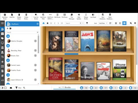Go to the Home bookshelf view
The width and height of the screenshot is (138, 103).
pyautogui.click(x=43, y=23)
